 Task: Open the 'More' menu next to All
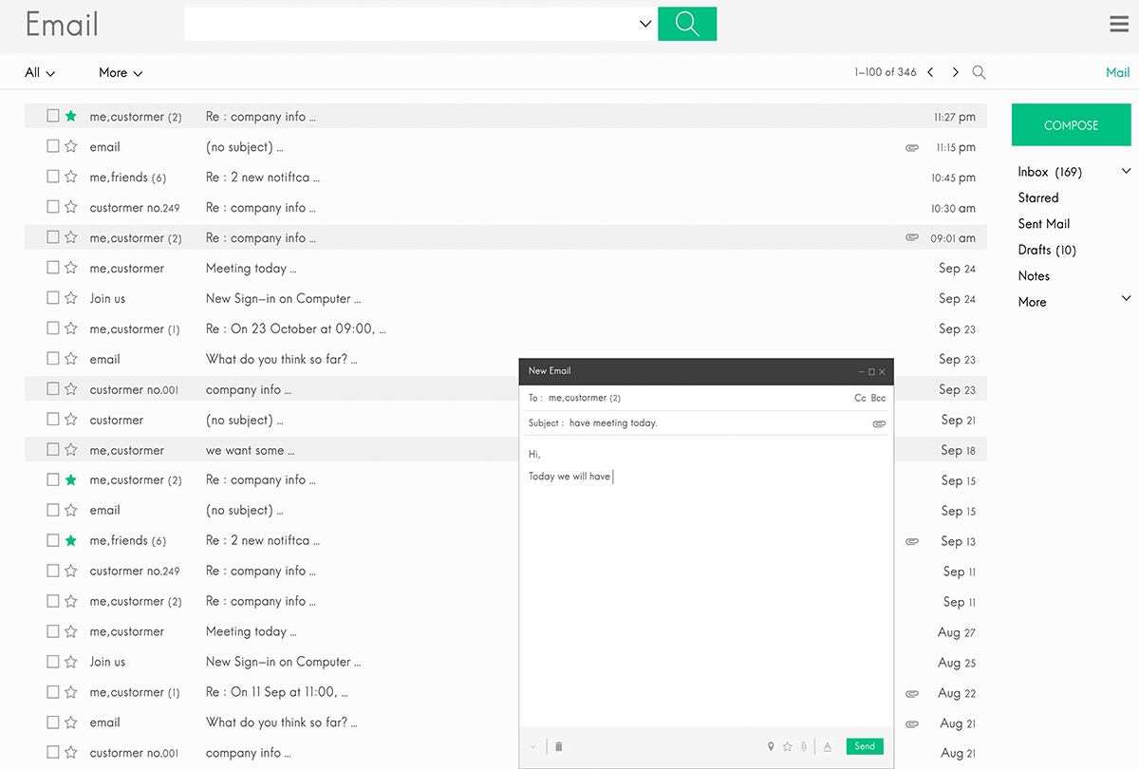[x=120, y=72]
